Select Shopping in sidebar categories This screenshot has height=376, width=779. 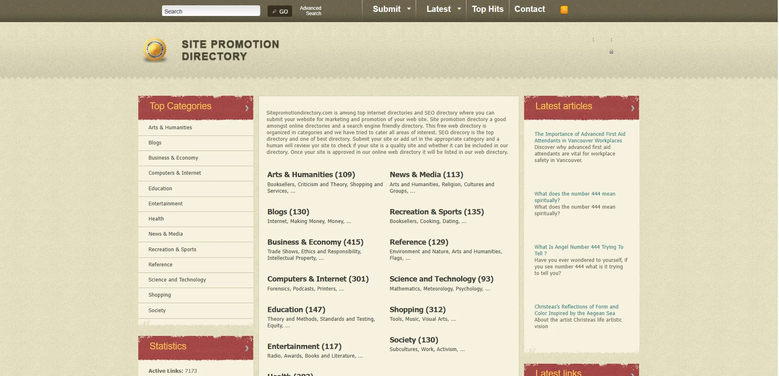point(160,295)
